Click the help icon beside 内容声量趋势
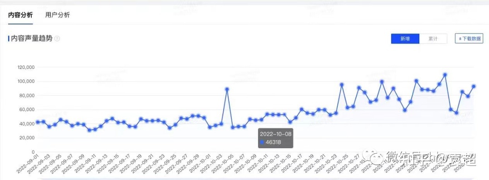489x180 pixels. point(57,39)
